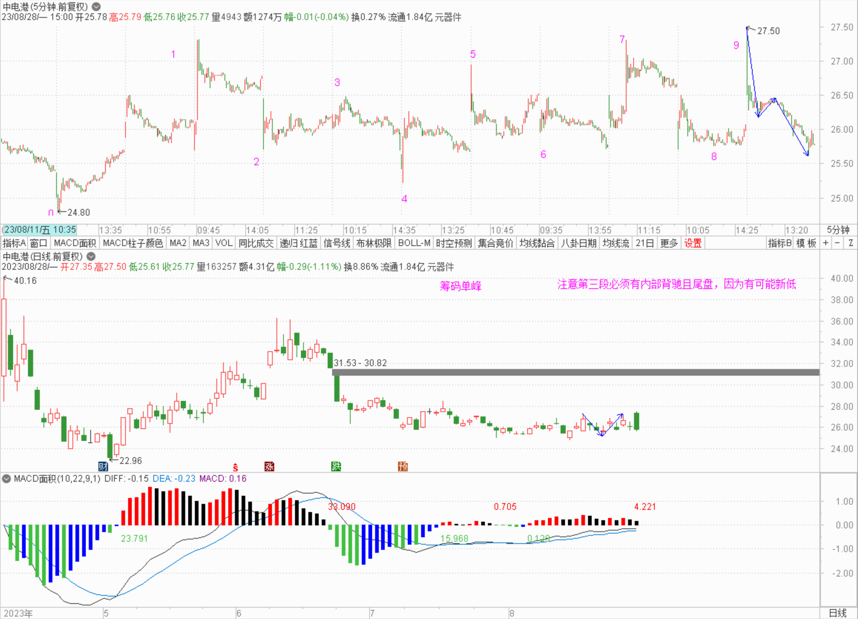Open the 模板 button

(x=807, y=243)
